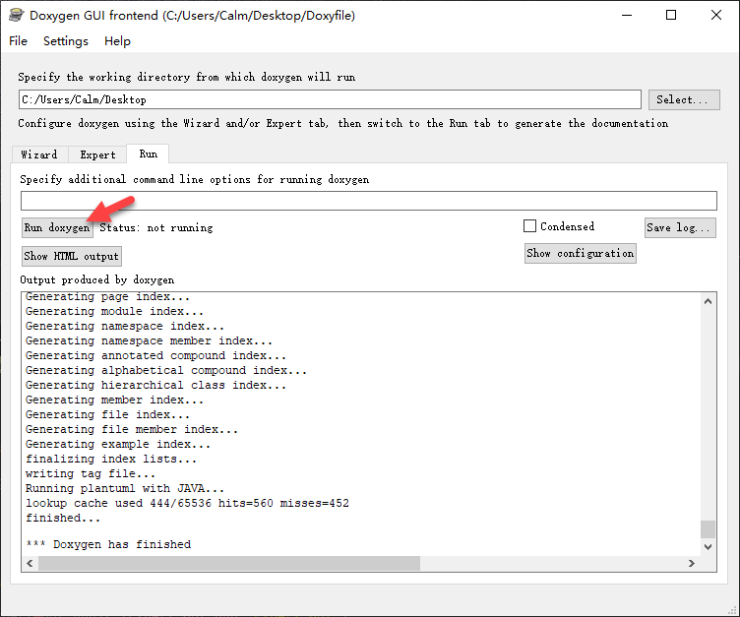Click the 'writing tag file...' line
The height and width of the screenshot is (617, 740).
click(x=91, y=474)
